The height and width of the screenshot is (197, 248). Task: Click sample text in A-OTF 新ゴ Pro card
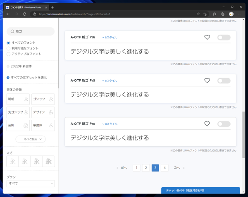[x=110, y=138]
